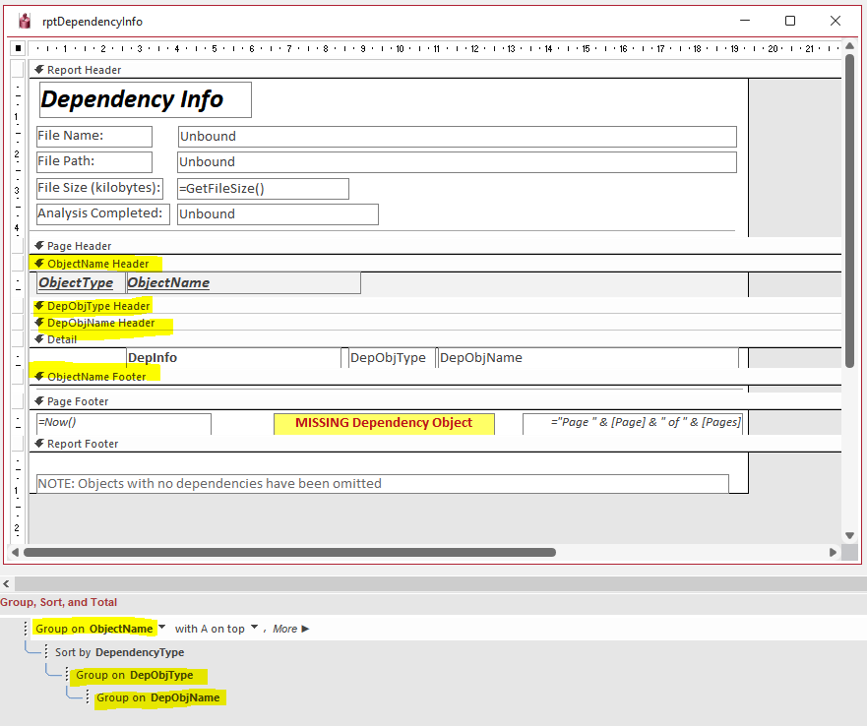Screen dimensions: 867x726
Task: Click the Unbound textbox beside File Path
Action: point(458,162)
